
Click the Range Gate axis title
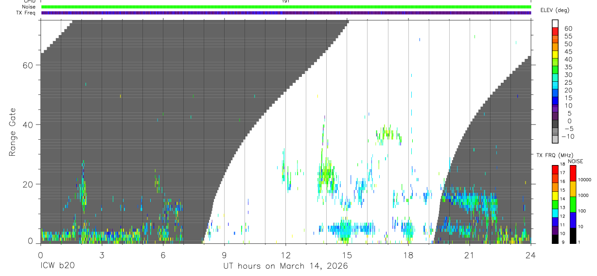13,133
